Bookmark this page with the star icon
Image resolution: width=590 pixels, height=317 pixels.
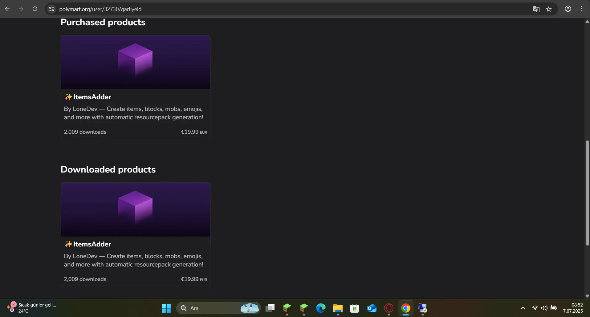549,9
